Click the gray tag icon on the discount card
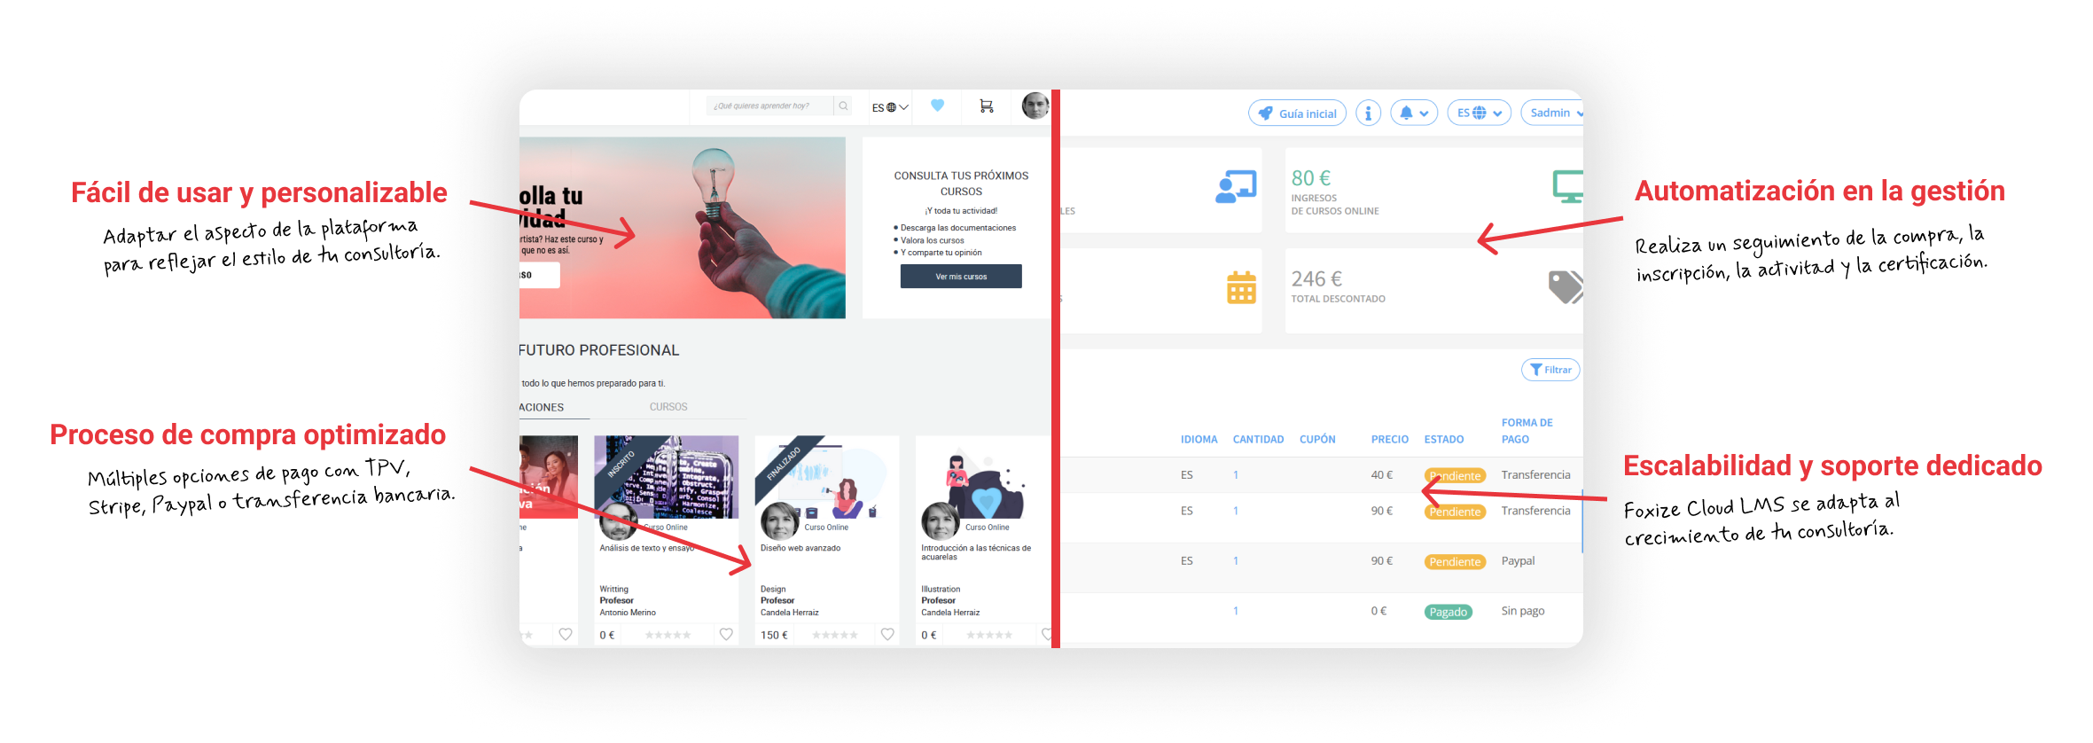This screenshot has height=743, width=2093. [1566, 287]
